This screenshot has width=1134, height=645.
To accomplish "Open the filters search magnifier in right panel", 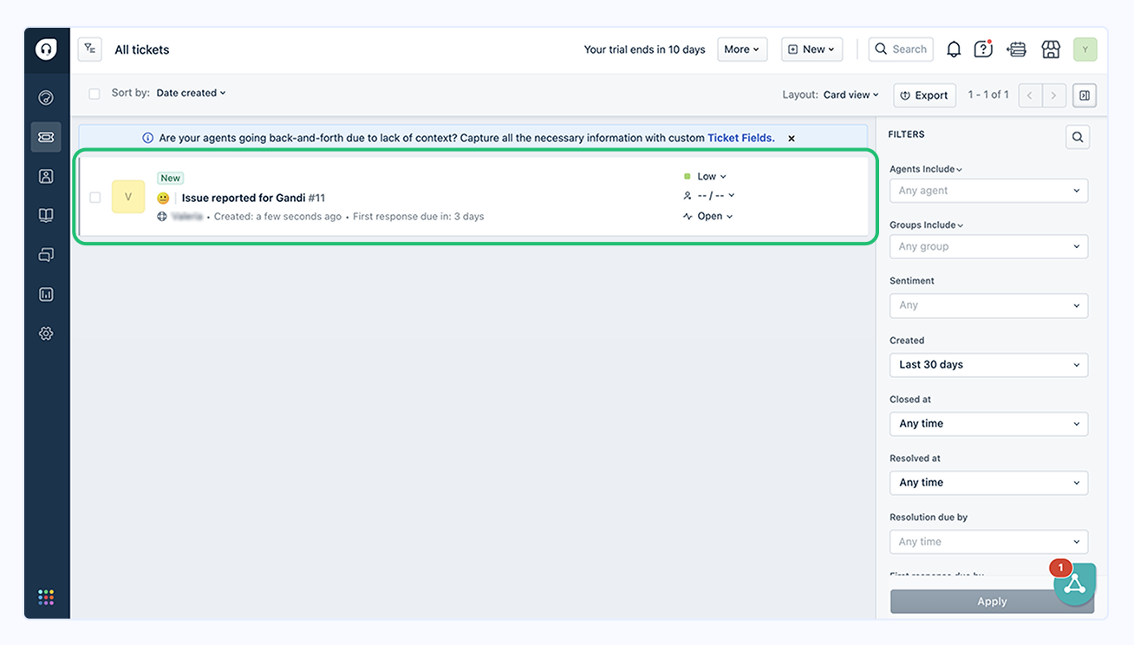I will point(1078,136).
